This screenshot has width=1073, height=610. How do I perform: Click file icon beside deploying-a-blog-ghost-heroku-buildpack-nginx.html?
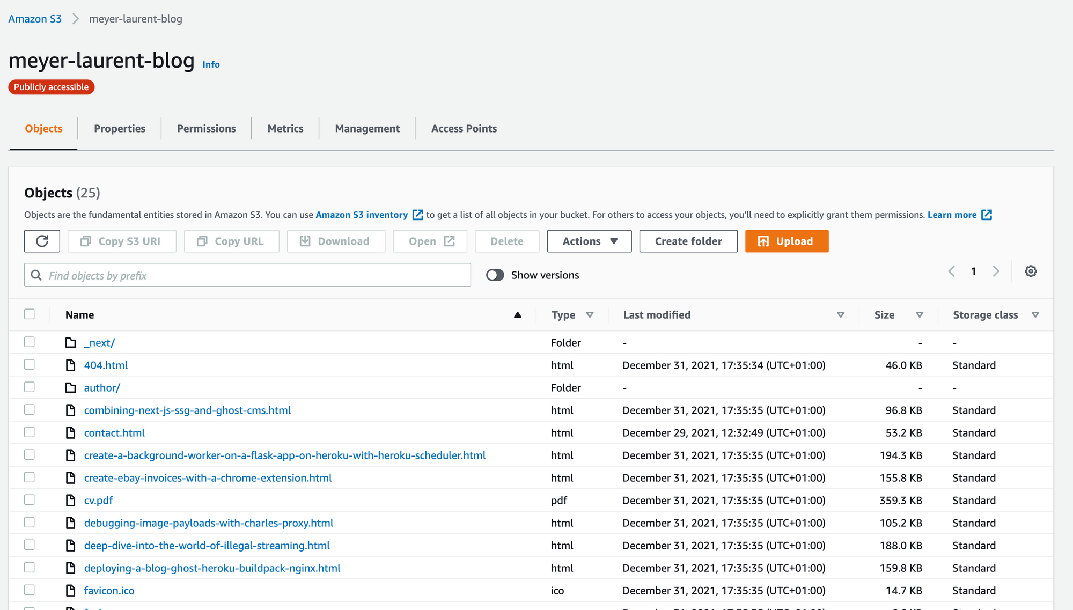71,568
